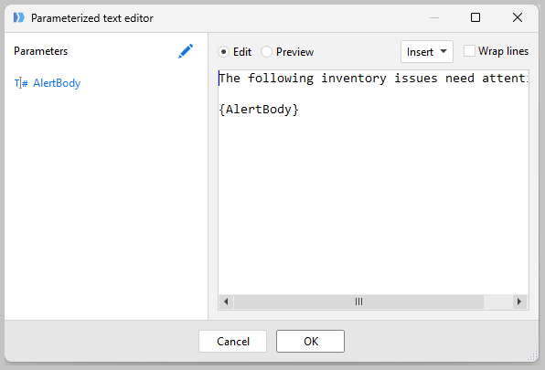Image resolution: width=545 pixels, height=370 pixels.
Task: Click the edit parameters pencil icon
Action: pos(186,51)
